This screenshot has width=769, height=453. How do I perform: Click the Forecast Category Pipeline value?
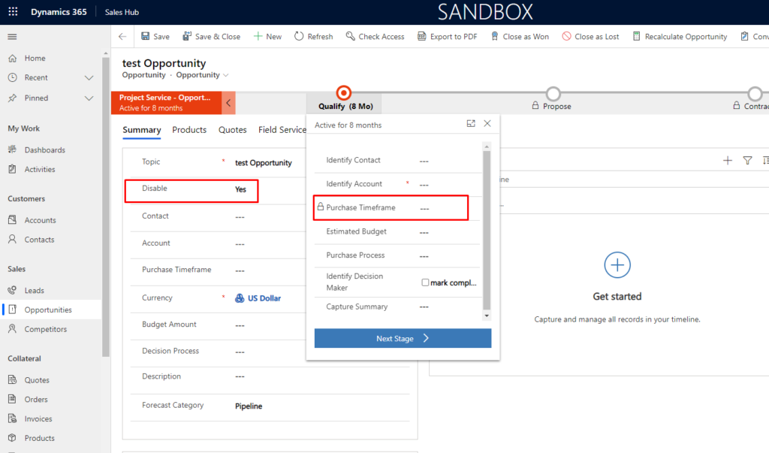tap(249, 406)
